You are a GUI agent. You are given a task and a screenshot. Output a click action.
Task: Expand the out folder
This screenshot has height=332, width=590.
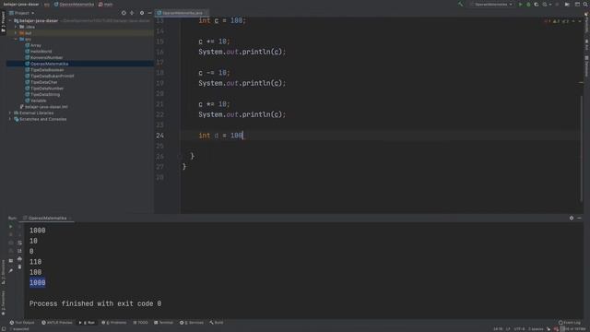(17, 33)
